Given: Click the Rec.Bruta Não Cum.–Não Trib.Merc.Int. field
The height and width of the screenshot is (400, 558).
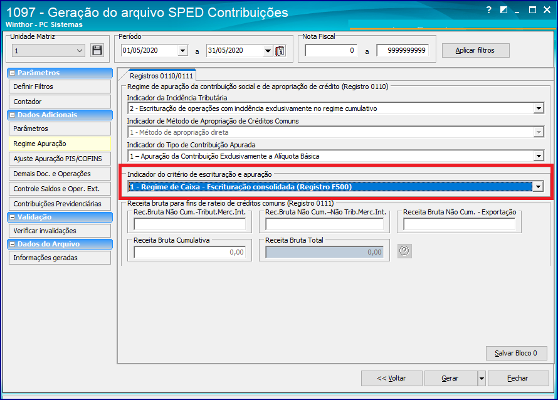Looking at the screenshot, I should tap(325, 224).
